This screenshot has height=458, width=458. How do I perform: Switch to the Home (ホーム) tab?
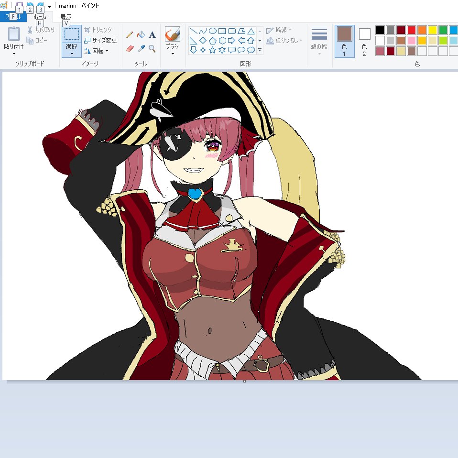tap(40, 17)
